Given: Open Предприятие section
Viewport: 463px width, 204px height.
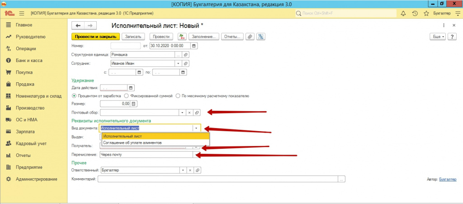Looking at the screenshot, I should [29, 167].
